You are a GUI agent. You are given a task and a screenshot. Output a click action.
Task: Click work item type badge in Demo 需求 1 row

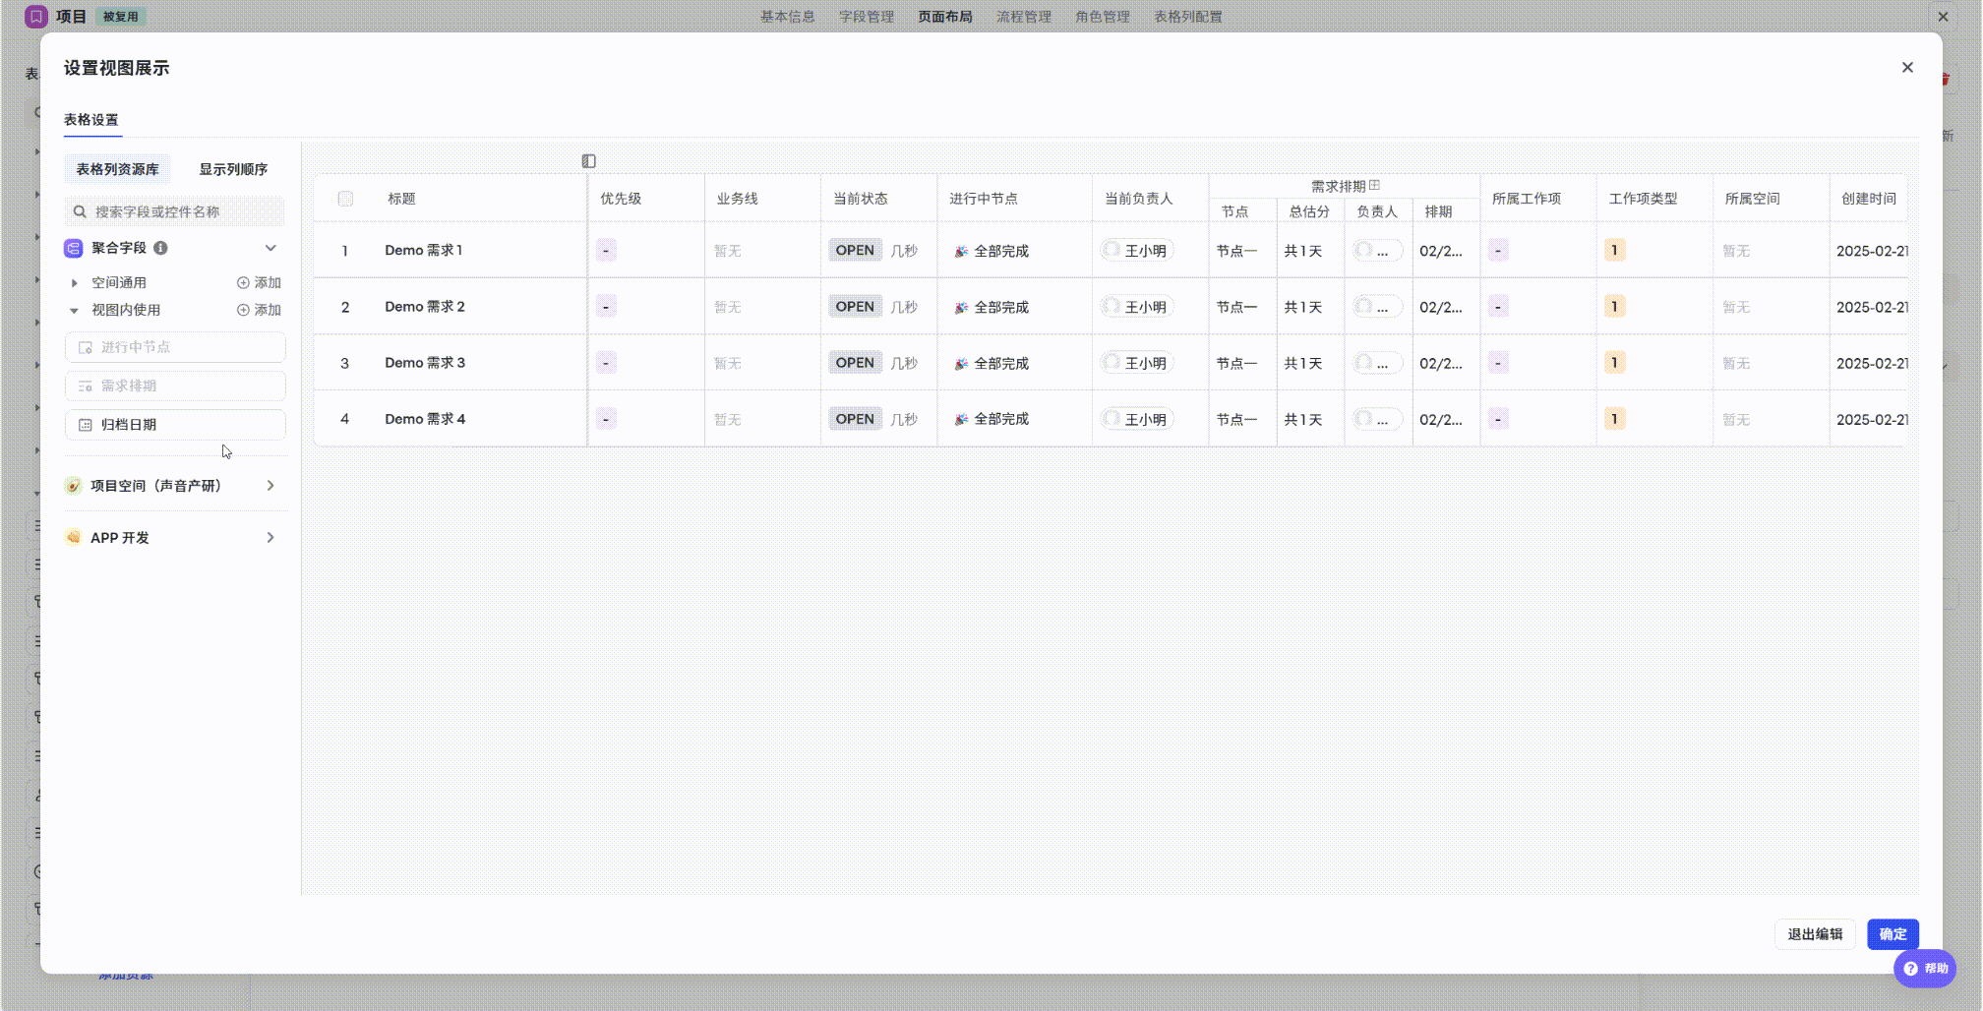1614,251
